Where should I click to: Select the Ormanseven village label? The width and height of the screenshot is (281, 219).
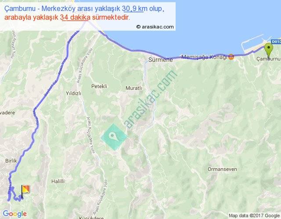click(222, 169)
